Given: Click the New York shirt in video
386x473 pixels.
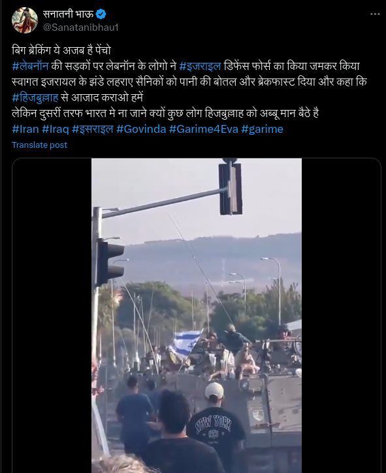Looking at the screenshot, I should (216, 429).
